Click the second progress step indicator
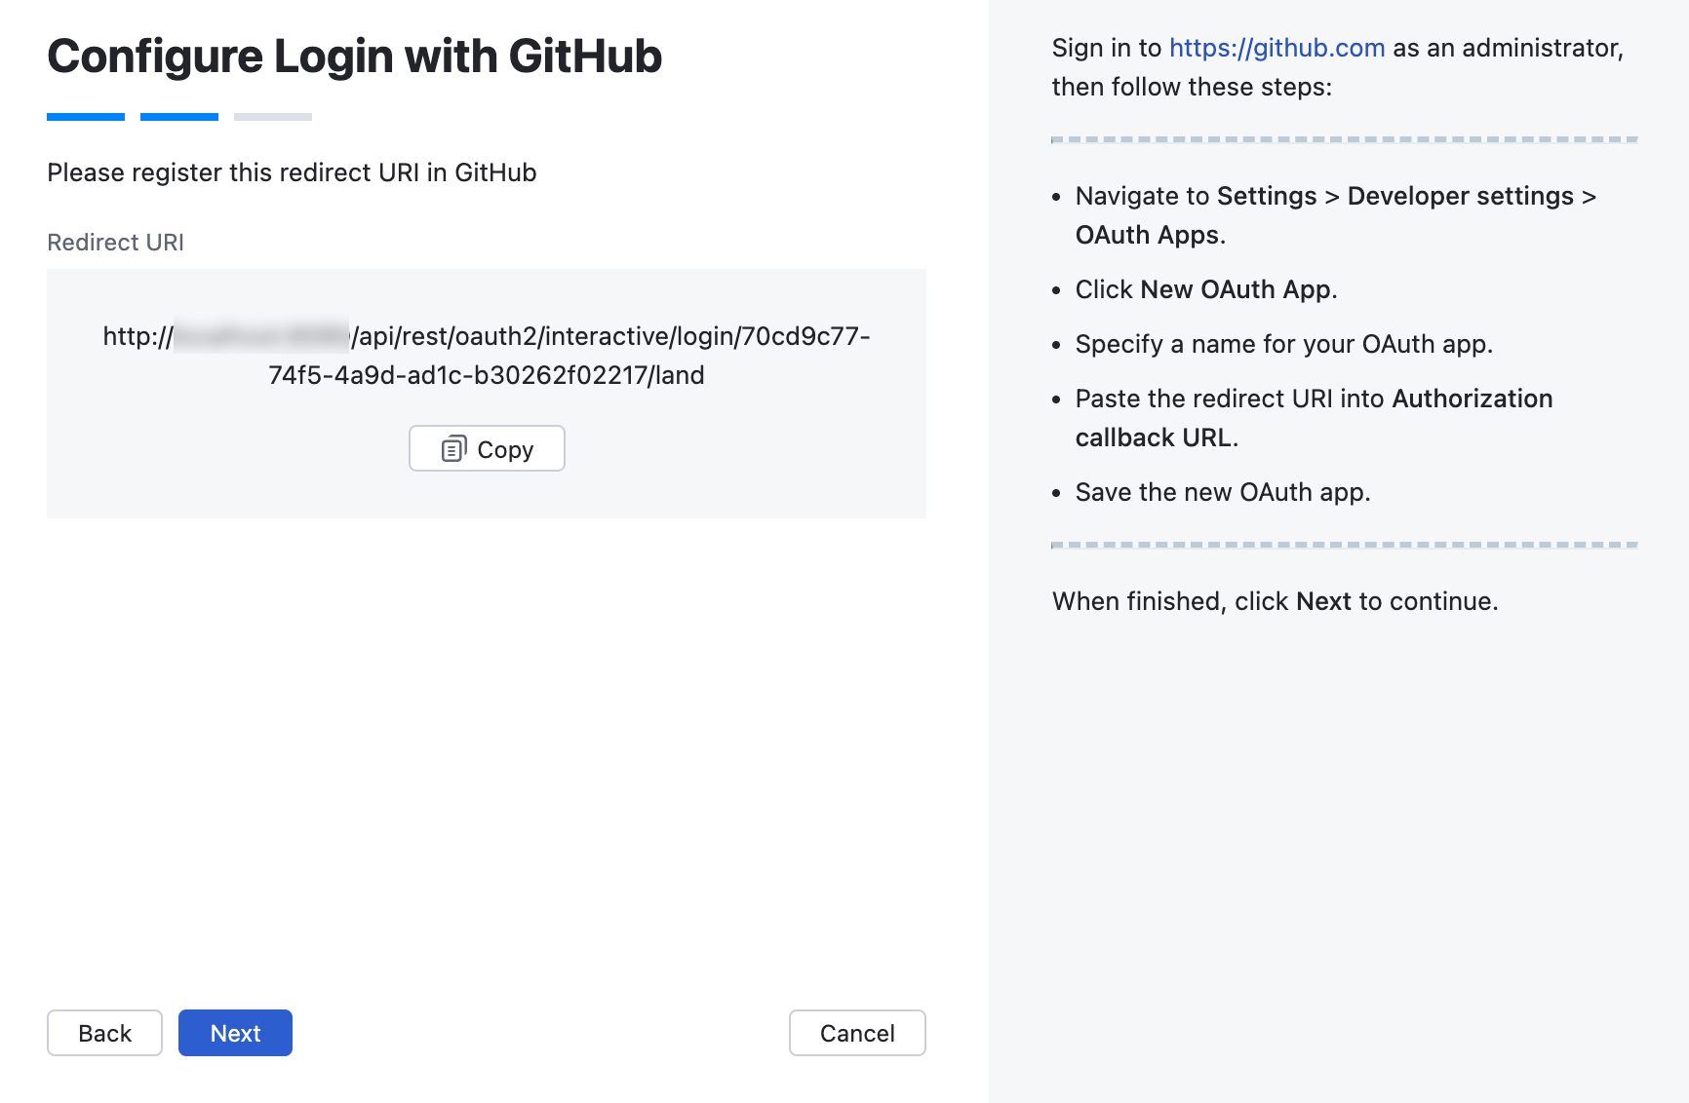 click(179, 117)
